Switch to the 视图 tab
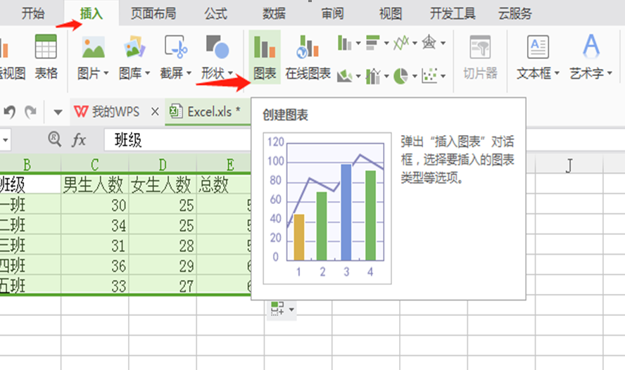 click(x=391, y=13)
